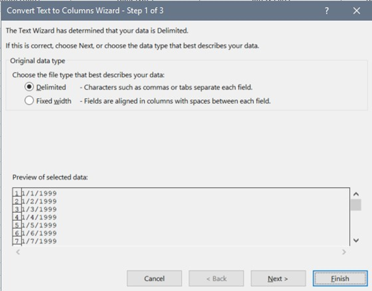This screenshot has height=291, width=372.
Task: Click preview row 4 showing 1/4/1999
Action: point(39,217)
